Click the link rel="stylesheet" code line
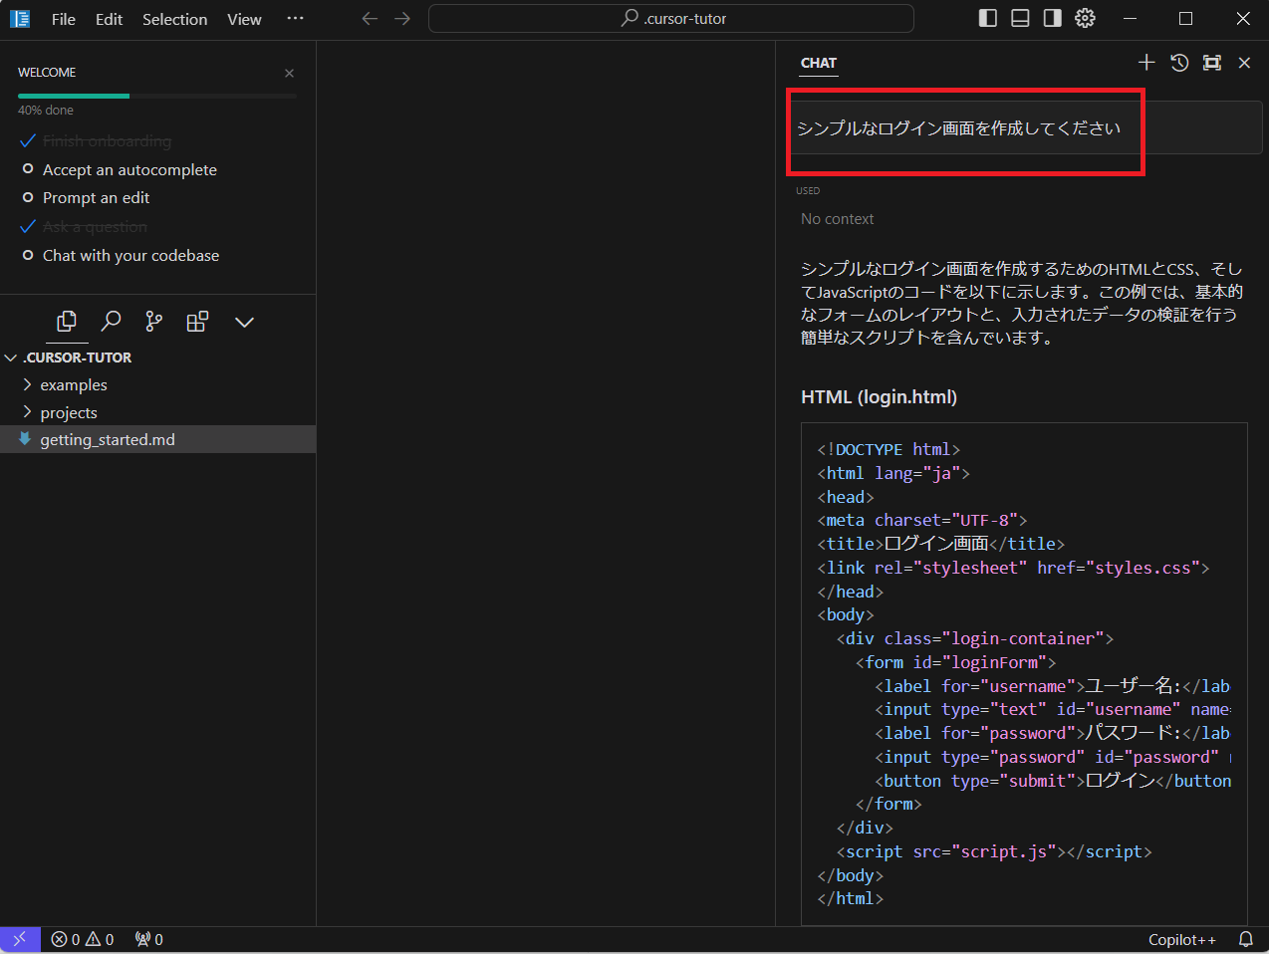Image resolution: width=1269 pixels, height=954 pixels. click(1013, 568)
